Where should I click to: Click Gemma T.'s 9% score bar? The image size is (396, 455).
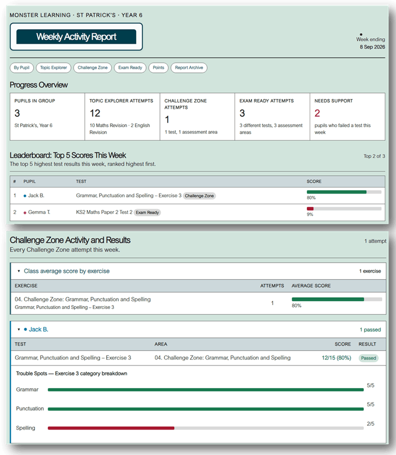[344, 208]
